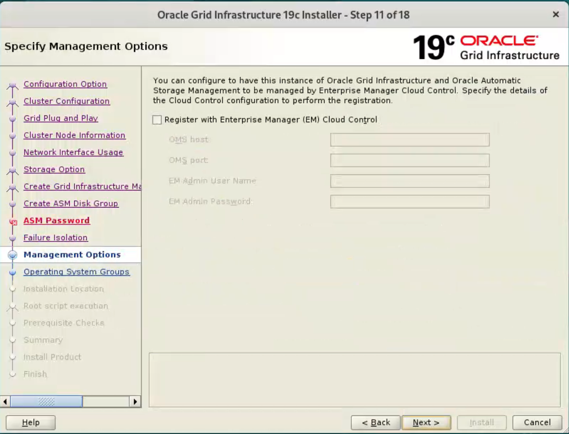Click the Root script execution disabled step
This screenshot has height=434, width=569.
pyautogui.click(x=66, y=306)
